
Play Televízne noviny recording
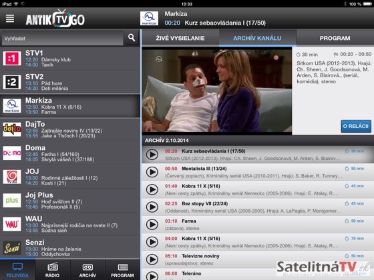(152, 259)
